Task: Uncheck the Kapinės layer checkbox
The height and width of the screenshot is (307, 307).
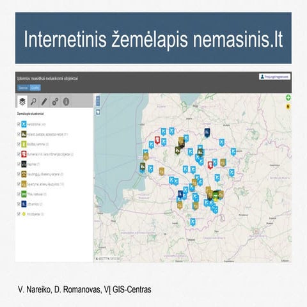Action: point(19,164)
